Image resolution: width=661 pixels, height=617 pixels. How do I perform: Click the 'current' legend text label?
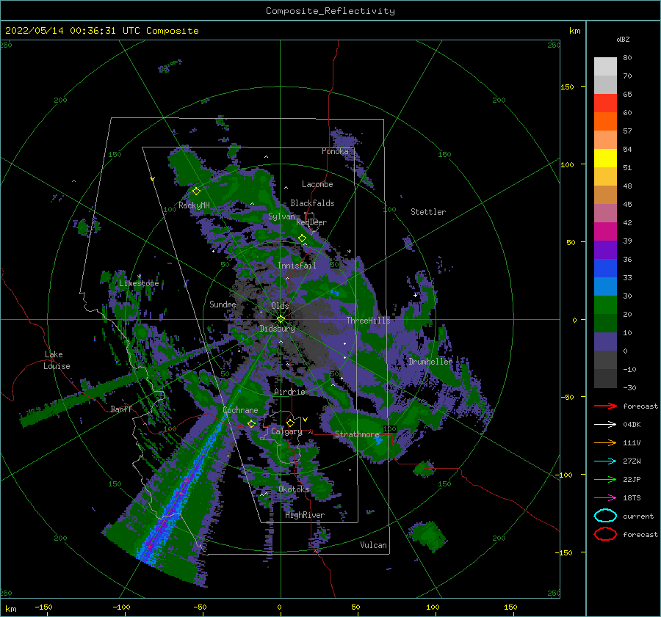tap(638, 516)
